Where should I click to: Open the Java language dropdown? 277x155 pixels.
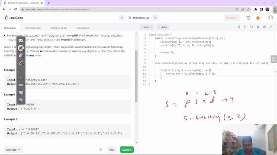(147, 27)
